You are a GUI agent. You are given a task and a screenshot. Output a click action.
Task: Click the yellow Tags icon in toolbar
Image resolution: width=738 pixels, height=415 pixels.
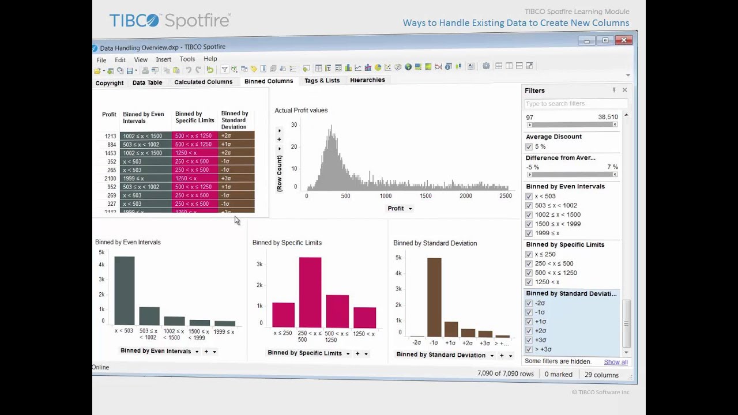point(254,69)
